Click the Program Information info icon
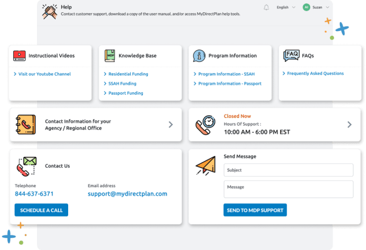 pos(199,56)
